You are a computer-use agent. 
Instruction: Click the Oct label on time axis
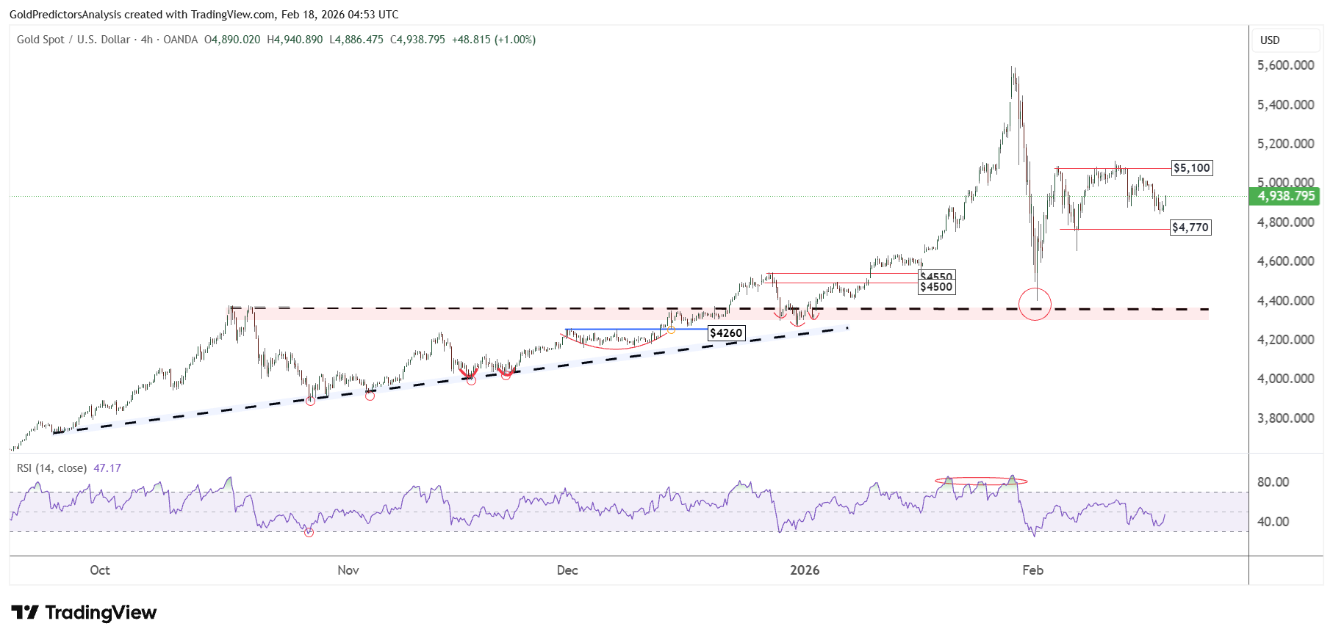tap(100, 570)
